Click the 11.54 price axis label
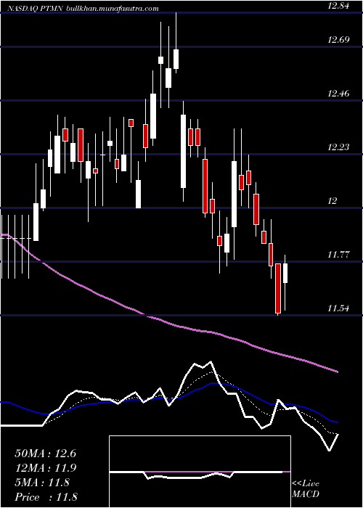363x508 pixels. pyautogui.click(x=338, y=308)
